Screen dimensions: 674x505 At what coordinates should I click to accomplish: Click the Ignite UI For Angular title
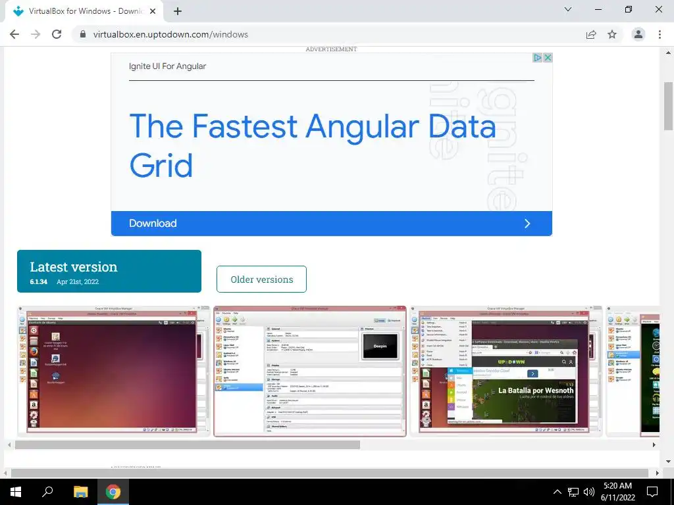click(167, 66)
